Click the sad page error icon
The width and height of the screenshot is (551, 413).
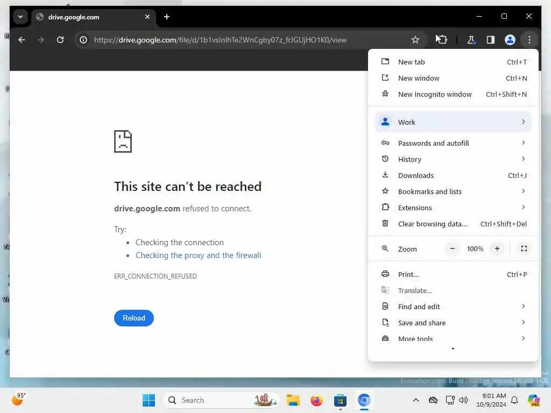(123, 141)
